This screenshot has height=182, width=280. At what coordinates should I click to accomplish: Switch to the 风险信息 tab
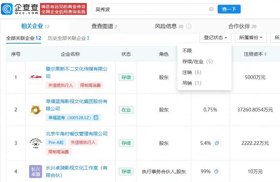[x=169, y=26]
